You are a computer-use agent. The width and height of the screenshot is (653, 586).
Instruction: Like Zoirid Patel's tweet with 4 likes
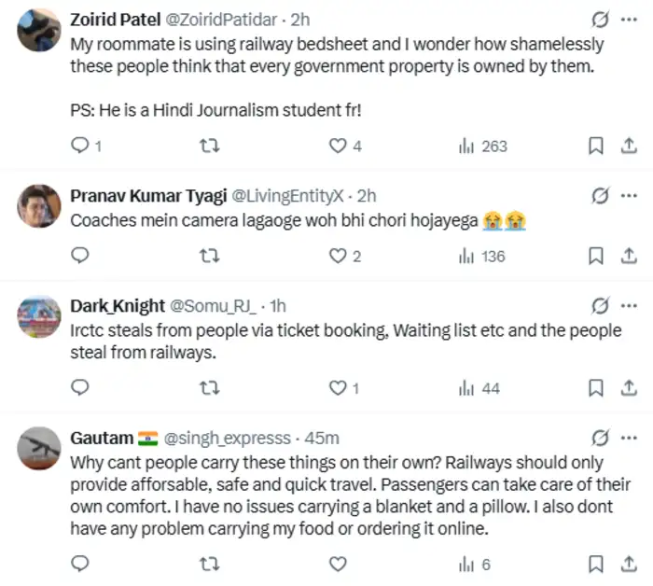tap(338, 146)
